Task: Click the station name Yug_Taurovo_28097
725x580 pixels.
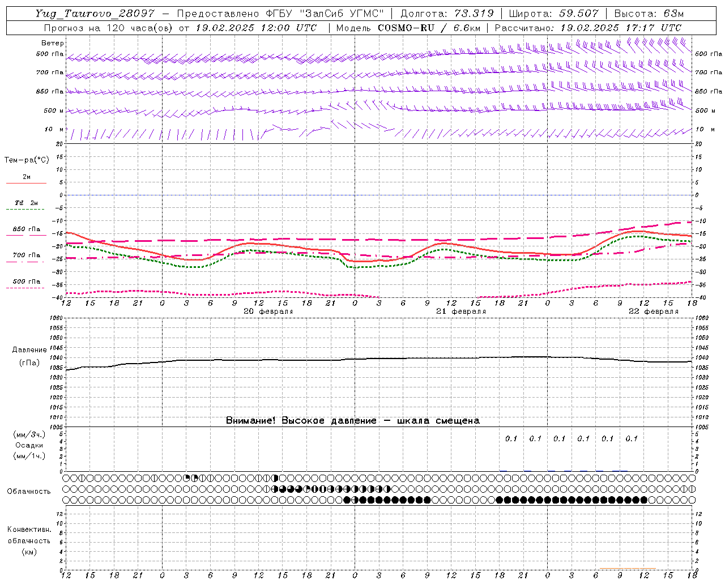Action: [x=95, y=14]
